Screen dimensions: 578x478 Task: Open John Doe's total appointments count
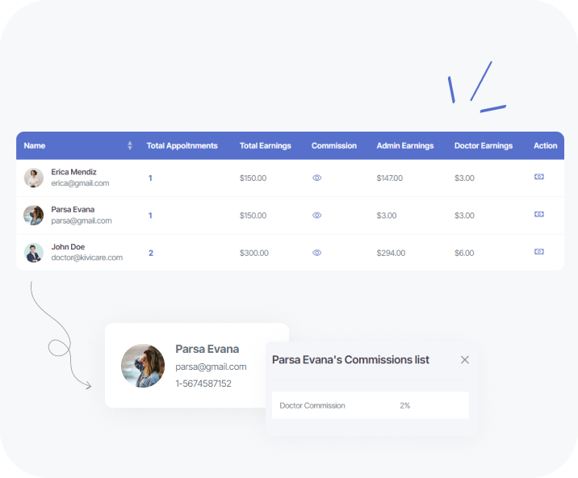(x=150, y=253)
